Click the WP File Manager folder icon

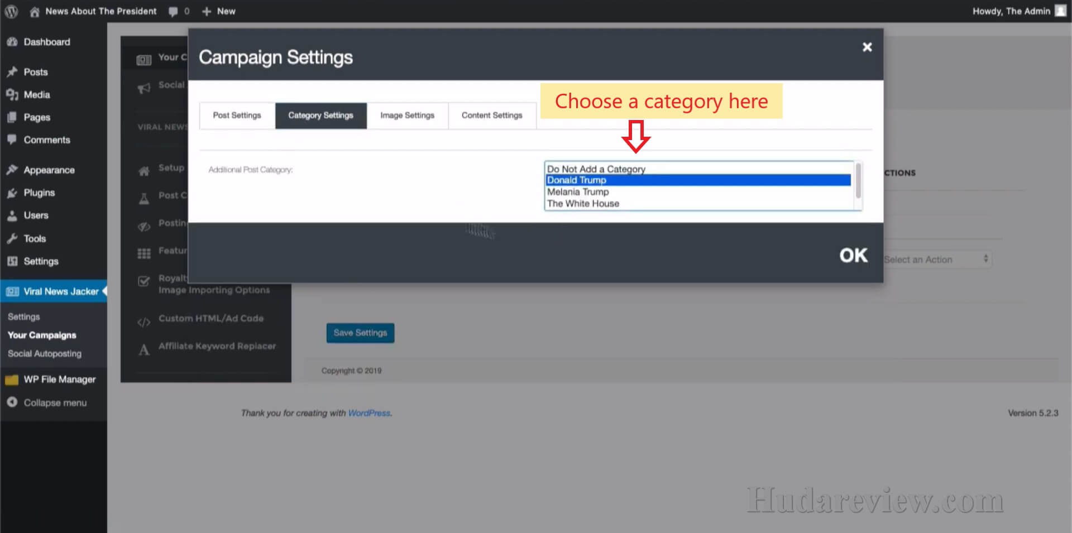tap(12, 380)
